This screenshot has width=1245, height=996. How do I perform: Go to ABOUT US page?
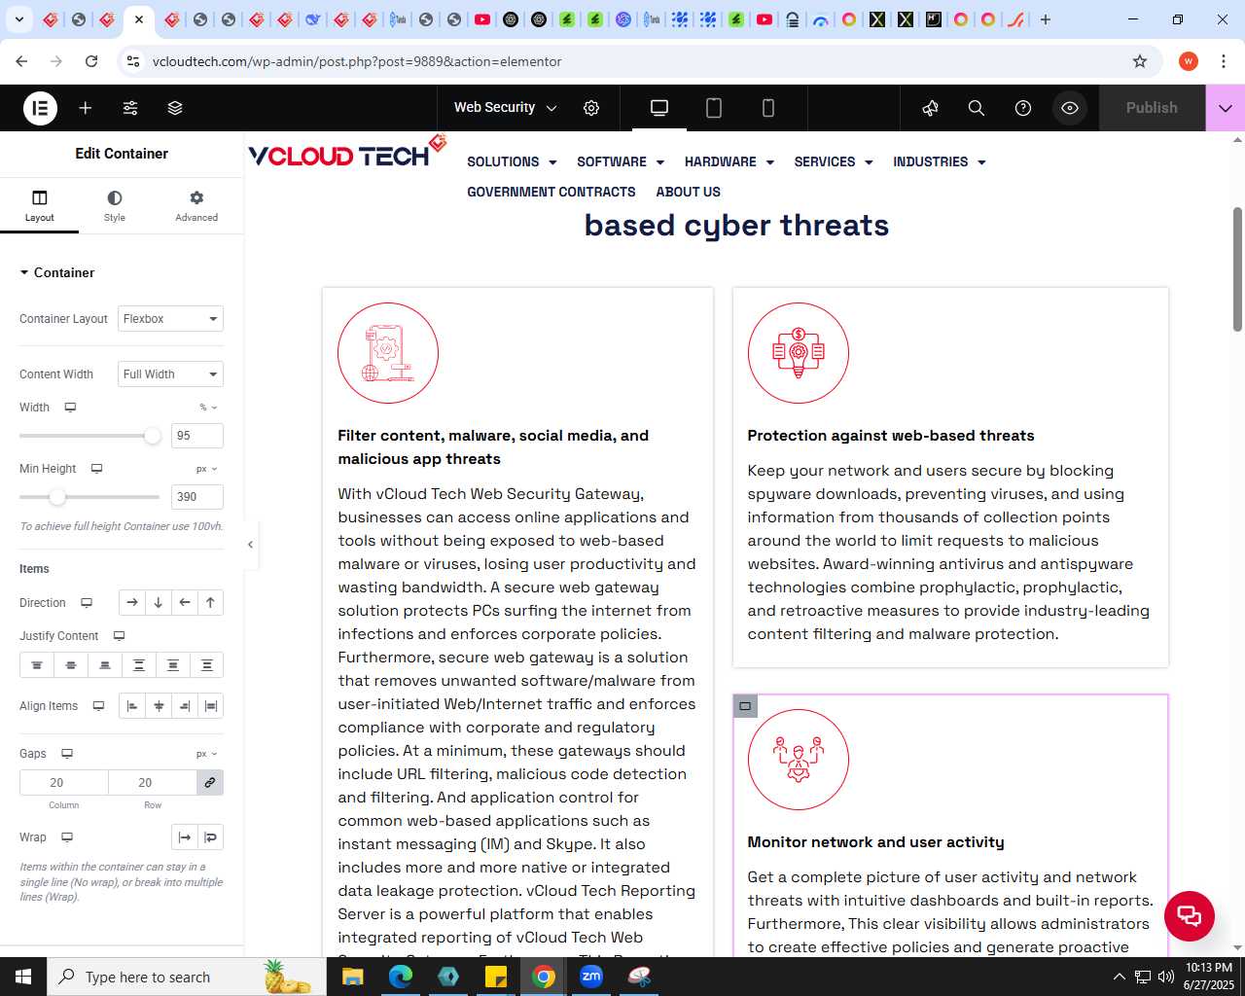689,193
